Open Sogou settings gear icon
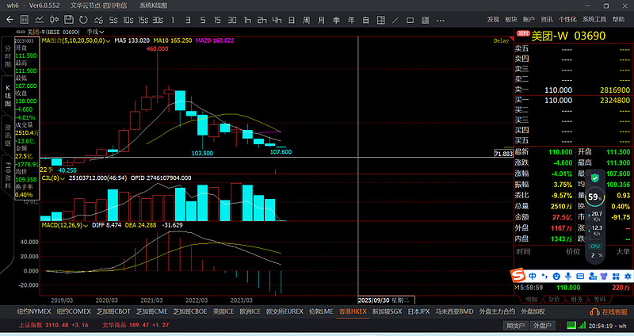 (628, 276)
